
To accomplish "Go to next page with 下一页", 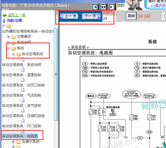I will coord(91,16).
